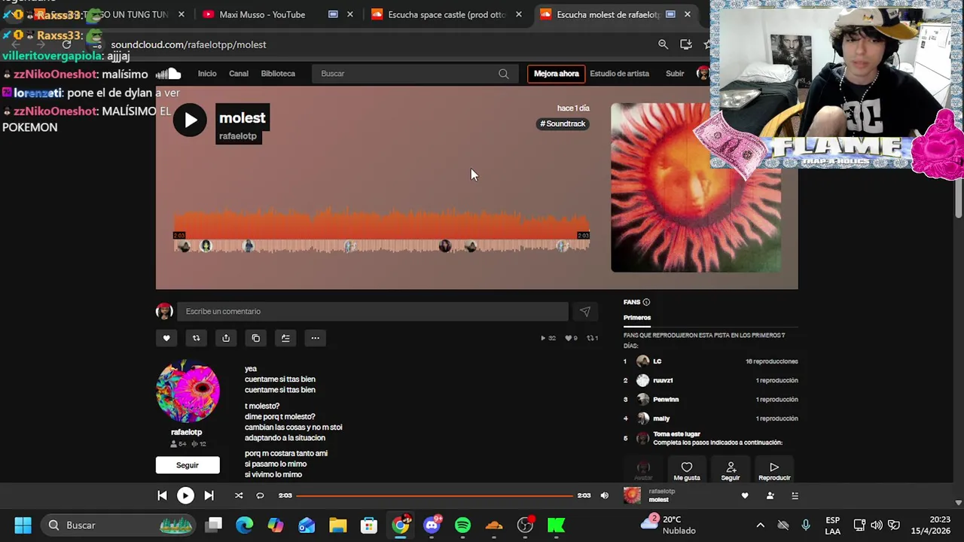Screen dimensions: 964x542
Task: Like the playing track in the player bar
Action: click(x=745, y=495)
